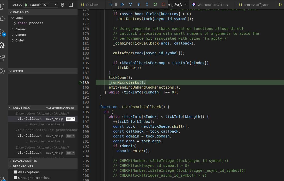Select the topmost _tickCallback stack frame

tap(43, 119)
